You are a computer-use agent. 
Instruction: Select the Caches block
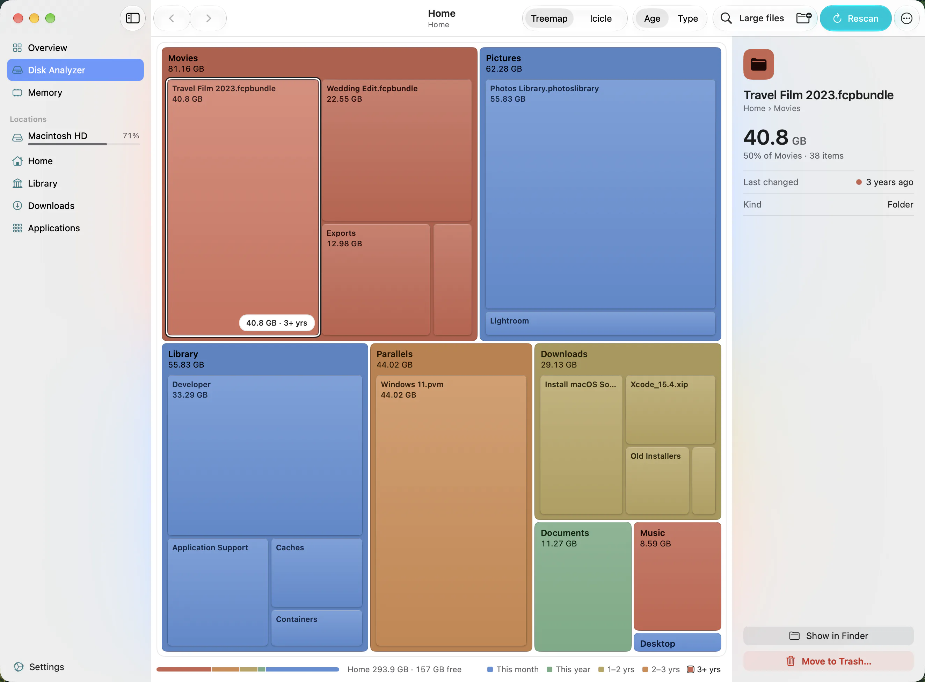pyautogui.click(x=316, y=573)
